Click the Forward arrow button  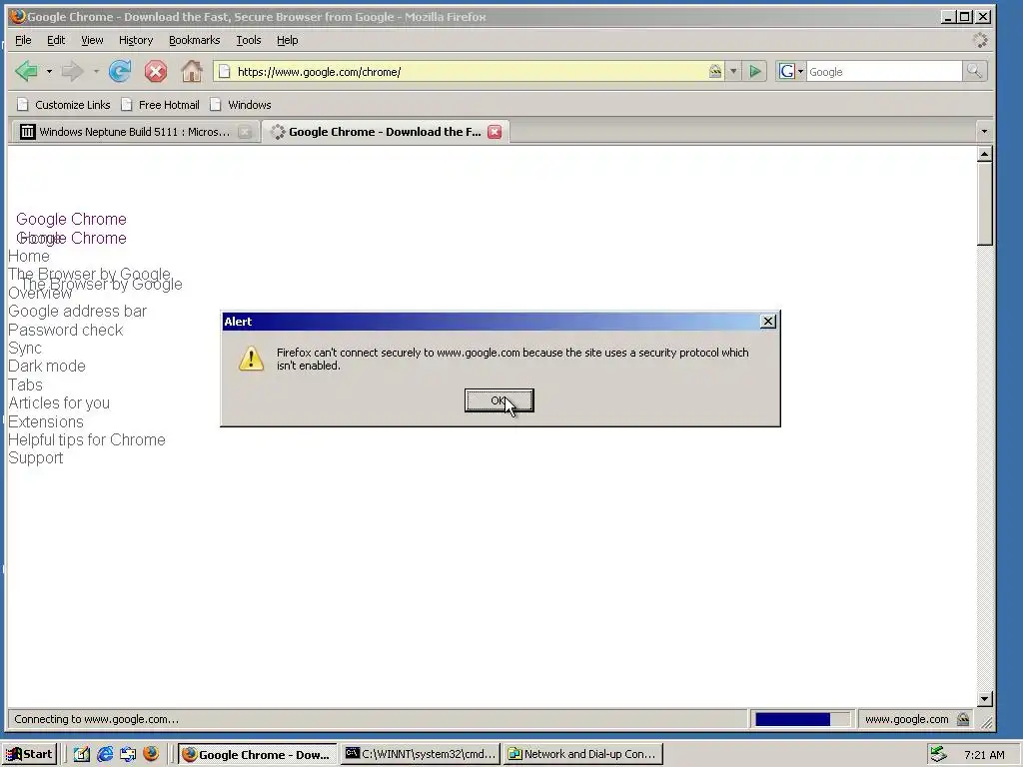coord(72,71)
